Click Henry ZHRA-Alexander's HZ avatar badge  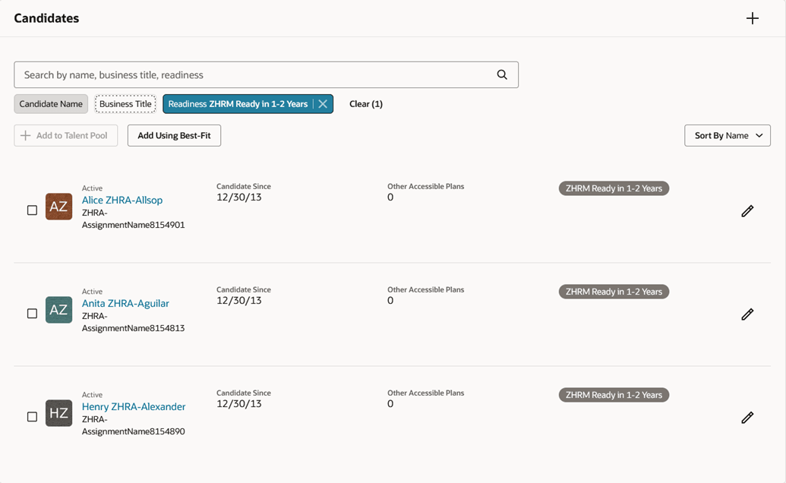click(x=58, y=413)
